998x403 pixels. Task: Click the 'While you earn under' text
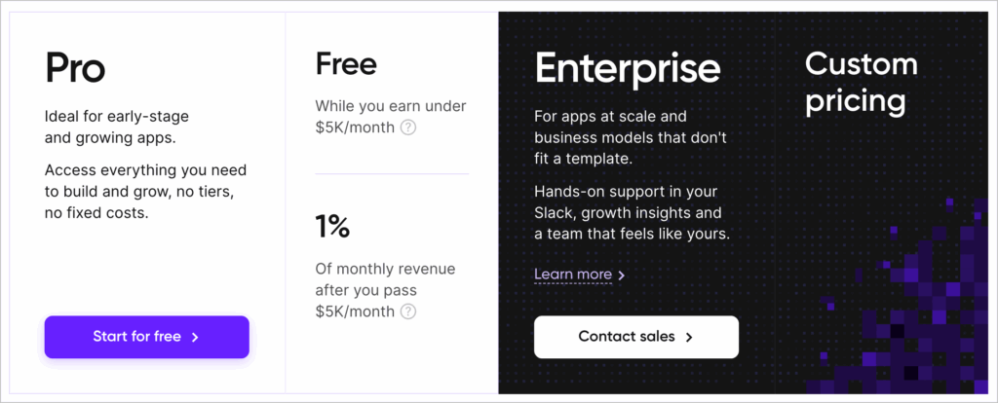[x=390, y=106]
